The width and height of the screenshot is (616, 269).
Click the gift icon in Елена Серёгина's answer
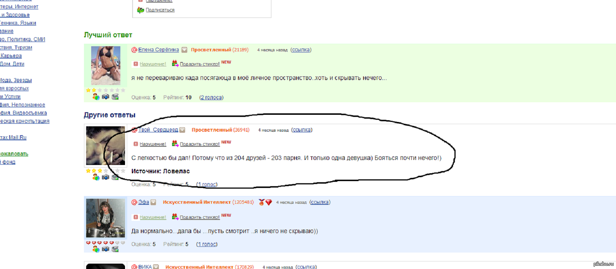point(175,64)
